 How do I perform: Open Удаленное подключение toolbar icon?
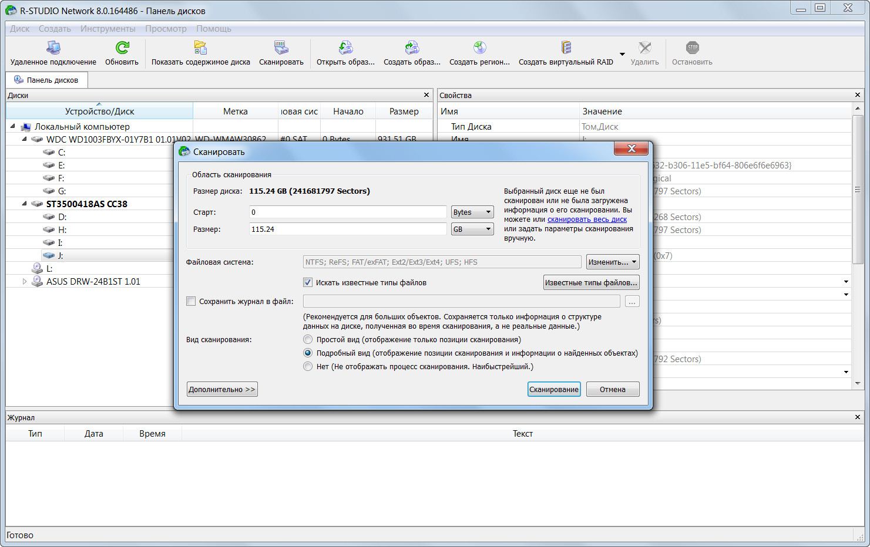click(53, 48)
